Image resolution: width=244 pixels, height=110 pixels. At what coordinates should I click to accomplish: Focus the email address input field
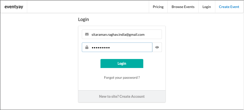(122, 34)
